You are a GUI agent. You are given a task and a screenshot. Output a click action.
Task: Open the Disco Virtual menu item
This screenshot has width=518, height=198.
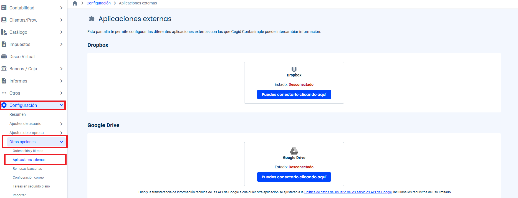(22, 56)
